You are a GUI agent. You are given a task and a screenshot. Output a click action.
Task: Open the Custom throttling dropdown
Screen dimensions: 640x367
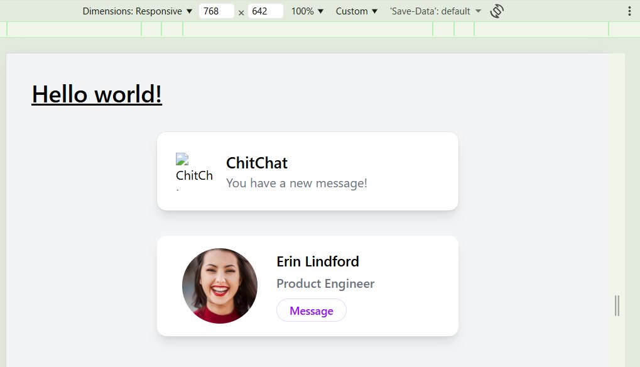coord(356,11)
